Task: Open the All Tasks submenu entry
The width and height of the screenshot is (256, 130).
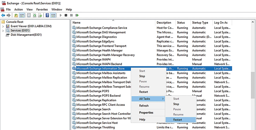Action: 148,99
